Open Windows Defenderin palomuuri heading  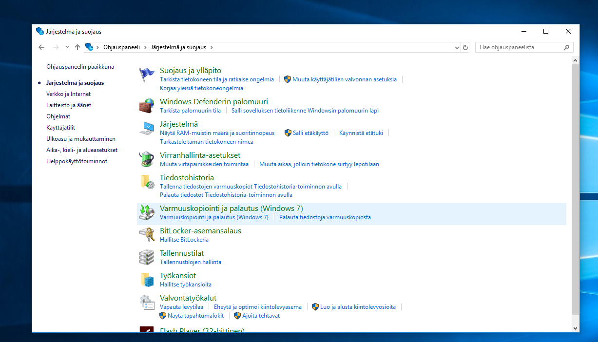(214, 102)
